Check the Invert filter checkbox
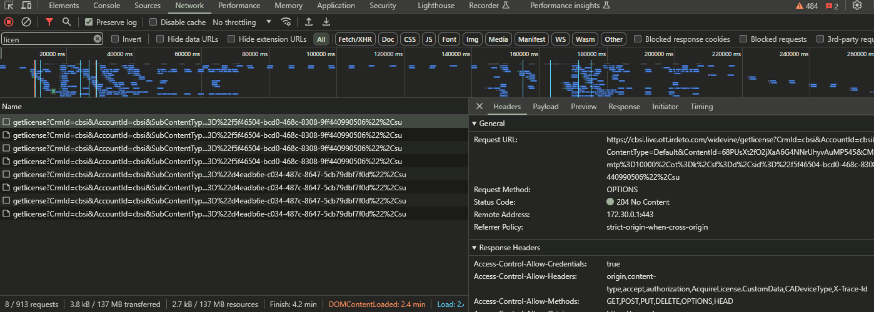874x312 pixels. tap(115, 39)
